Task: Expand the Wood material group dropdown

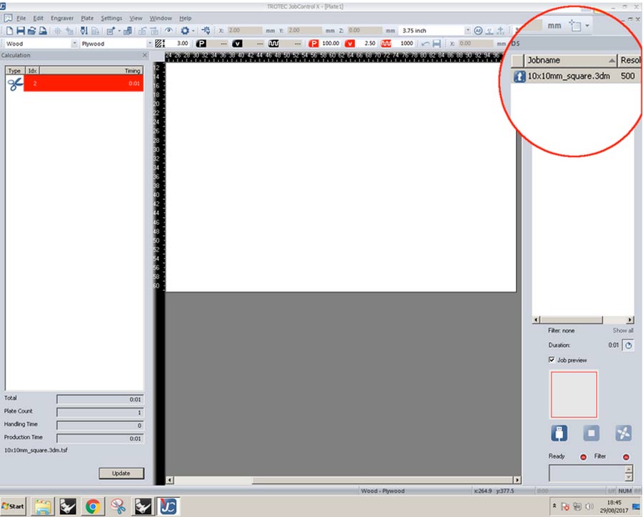Action: 74,44
